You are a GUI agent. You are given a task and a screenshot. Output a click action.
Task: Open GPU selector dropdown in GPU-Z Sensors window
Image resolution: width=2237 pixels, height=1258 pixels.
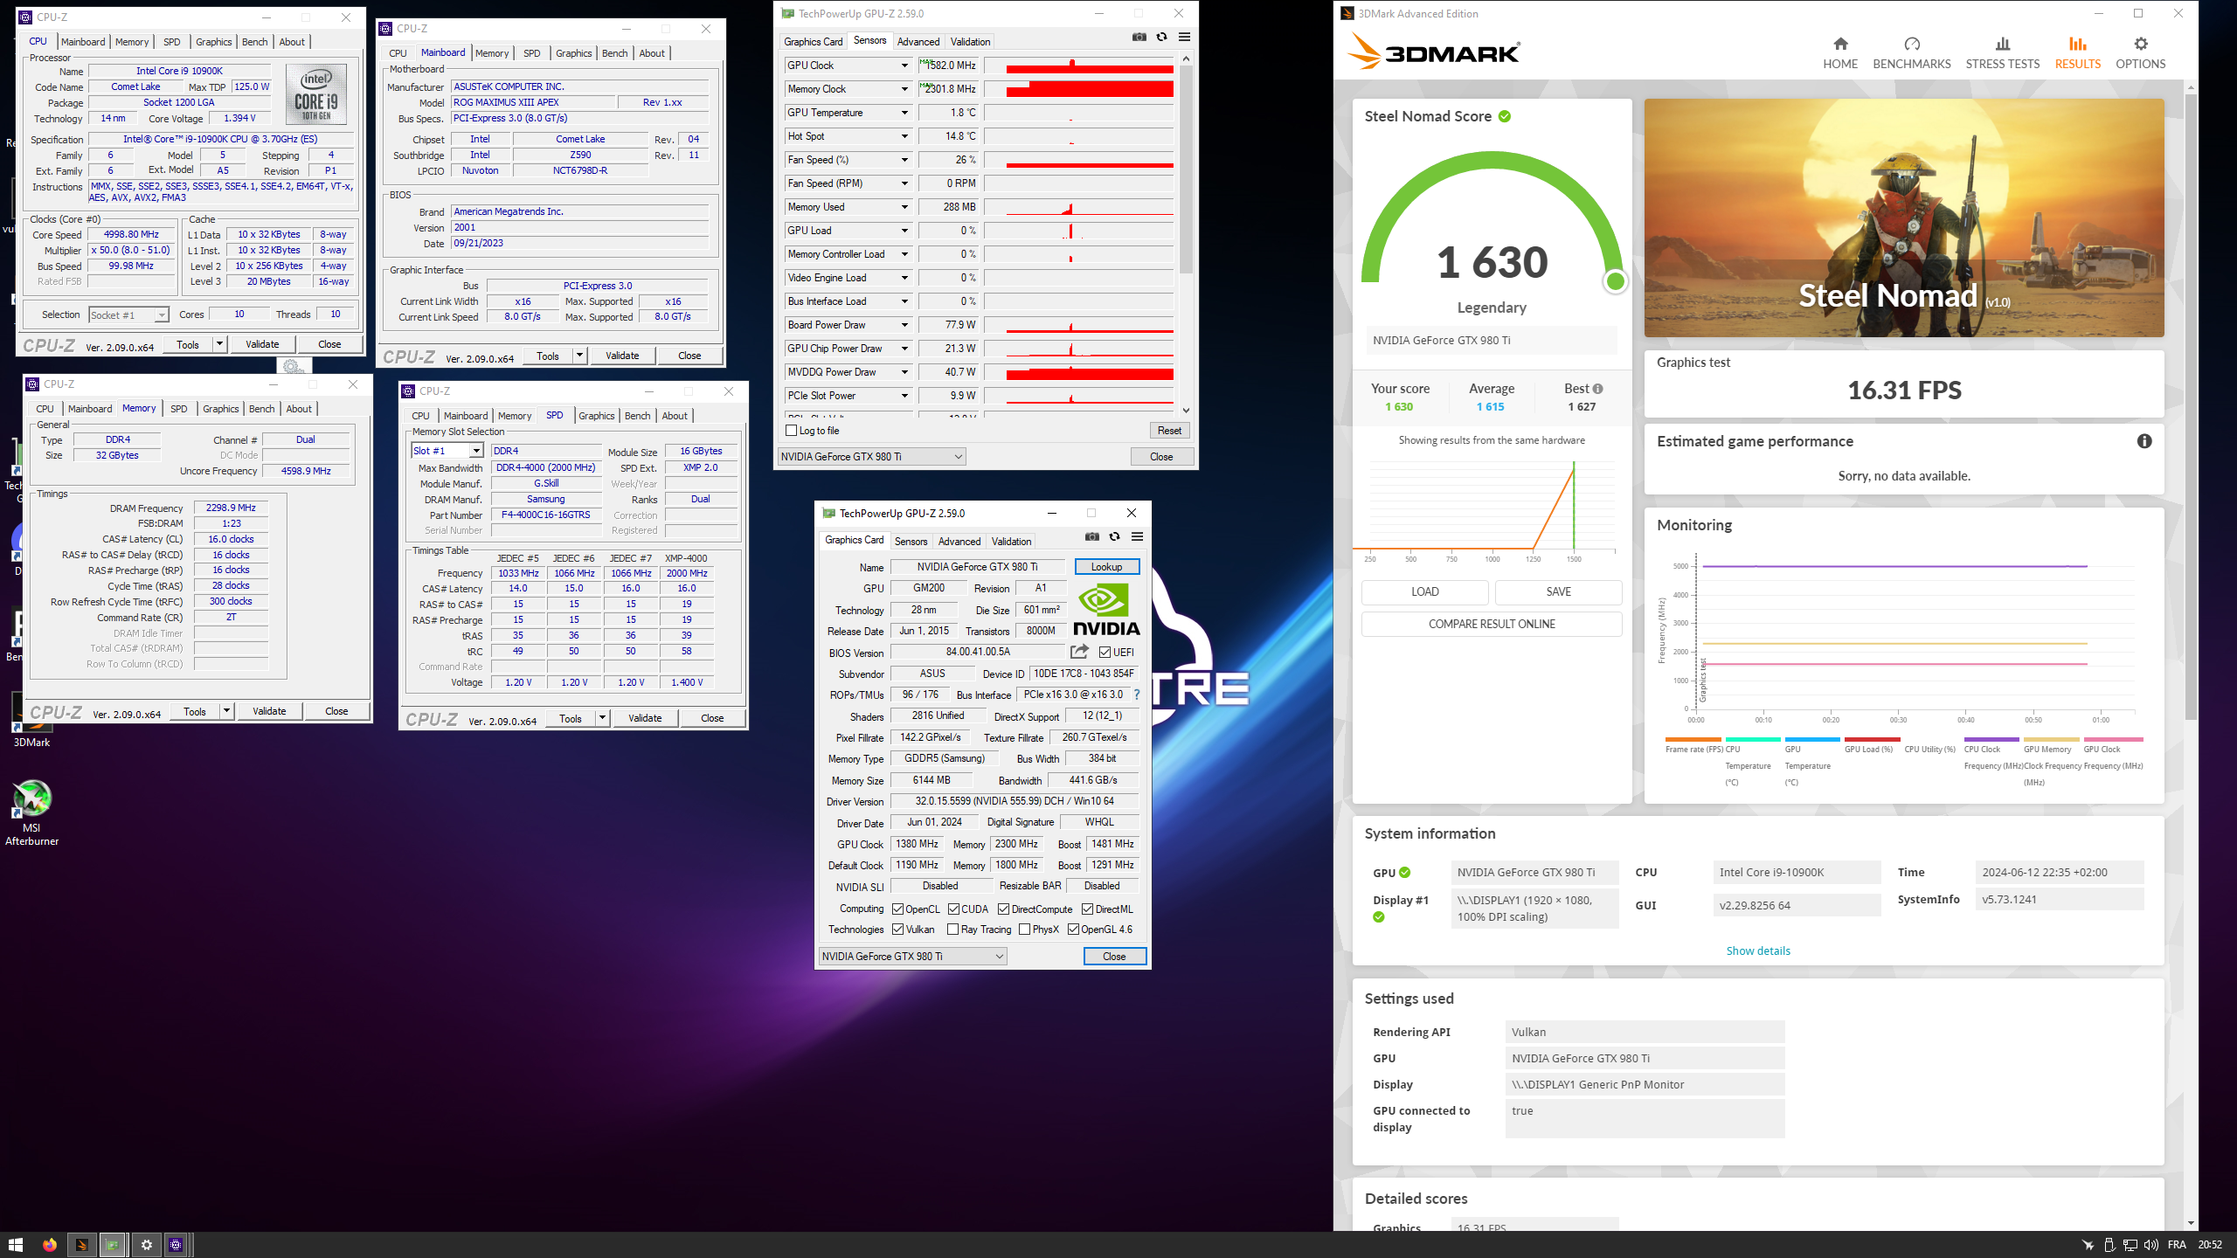(871, 457)
